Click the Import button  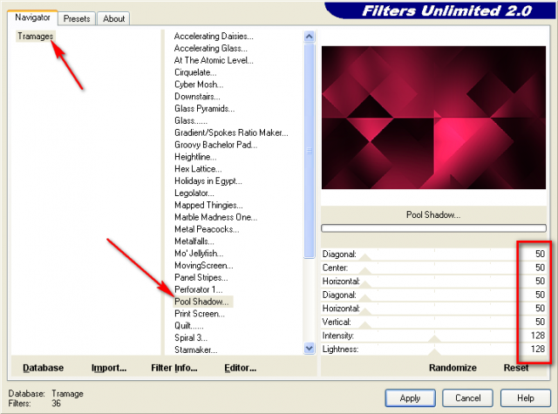pyautogui.click(x=109, y=368)
